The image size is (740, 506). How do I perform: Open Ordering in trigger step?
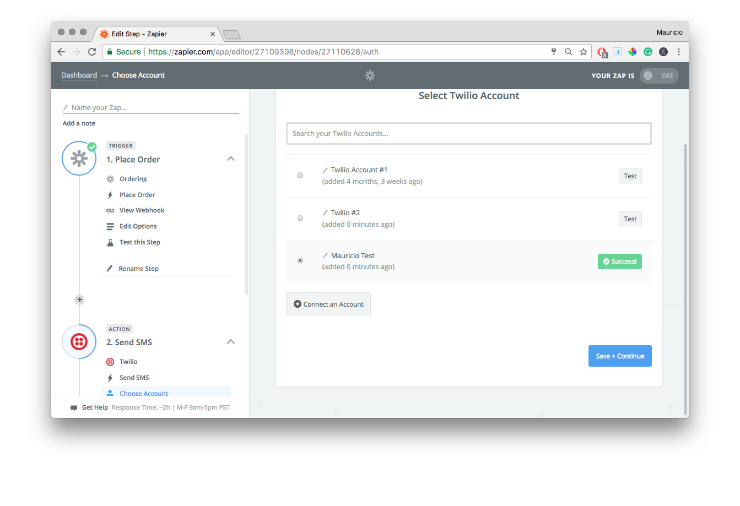[133, 179]
